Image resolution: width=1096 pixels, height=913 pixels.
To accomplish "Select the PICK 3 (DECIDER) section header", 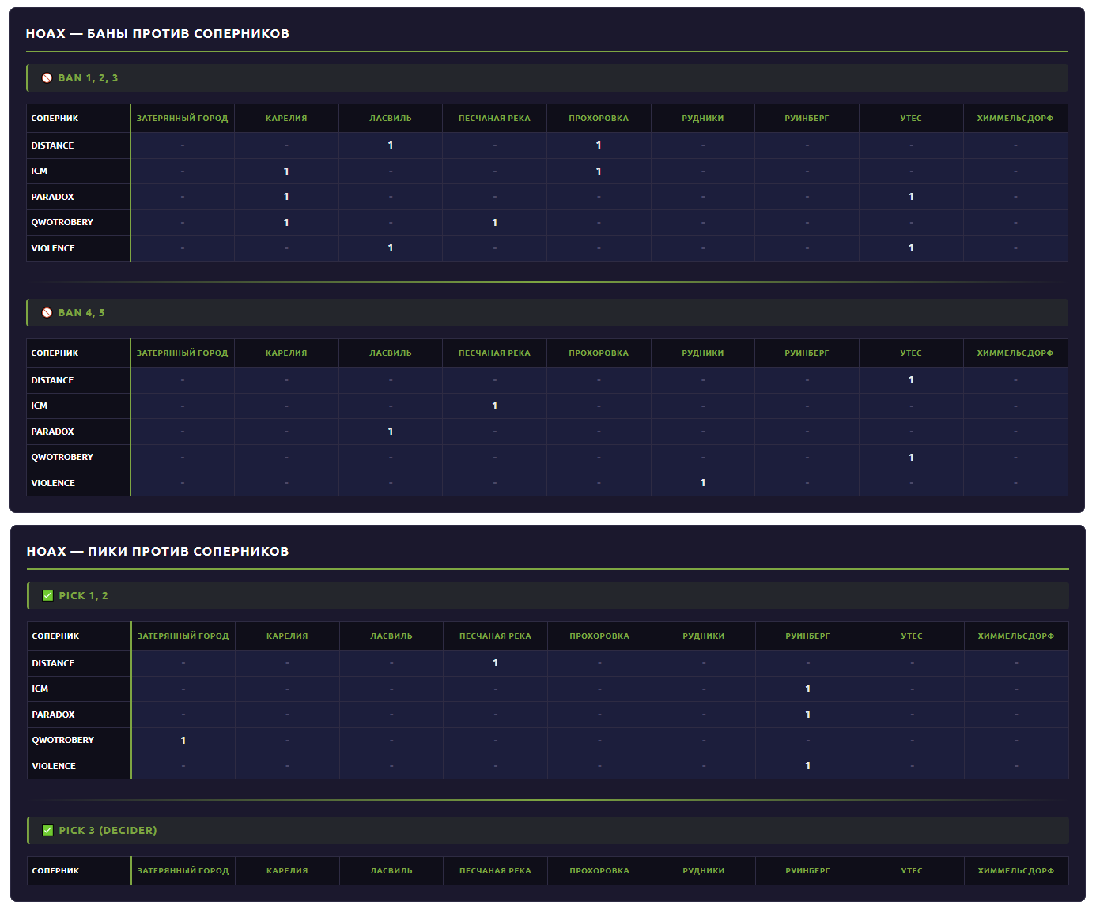I will pyautogui.click(x=548, y=831).
